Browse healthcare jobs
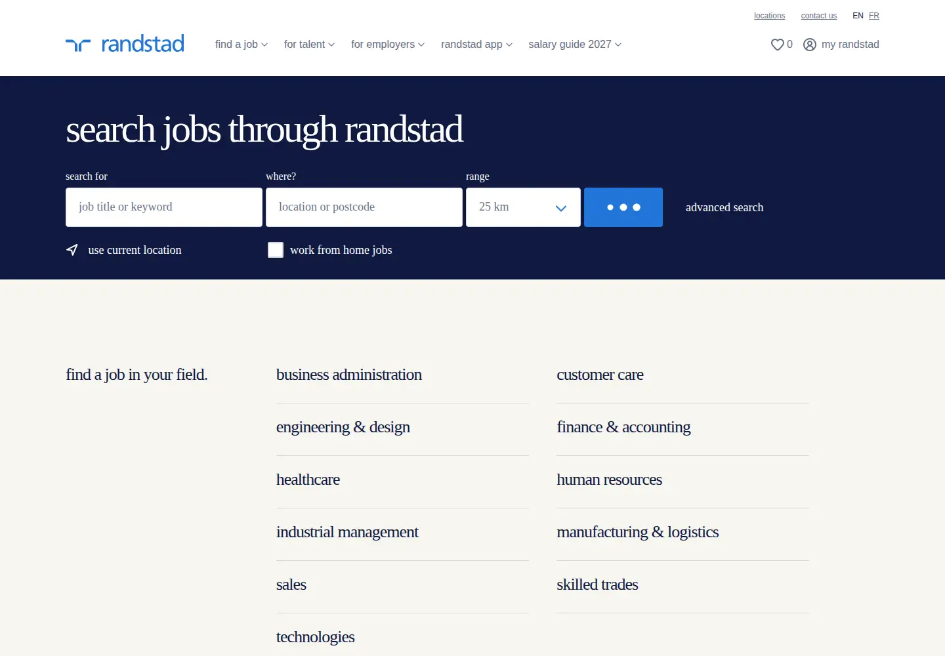The image size is (945, 656). click(x=308, y=480)
